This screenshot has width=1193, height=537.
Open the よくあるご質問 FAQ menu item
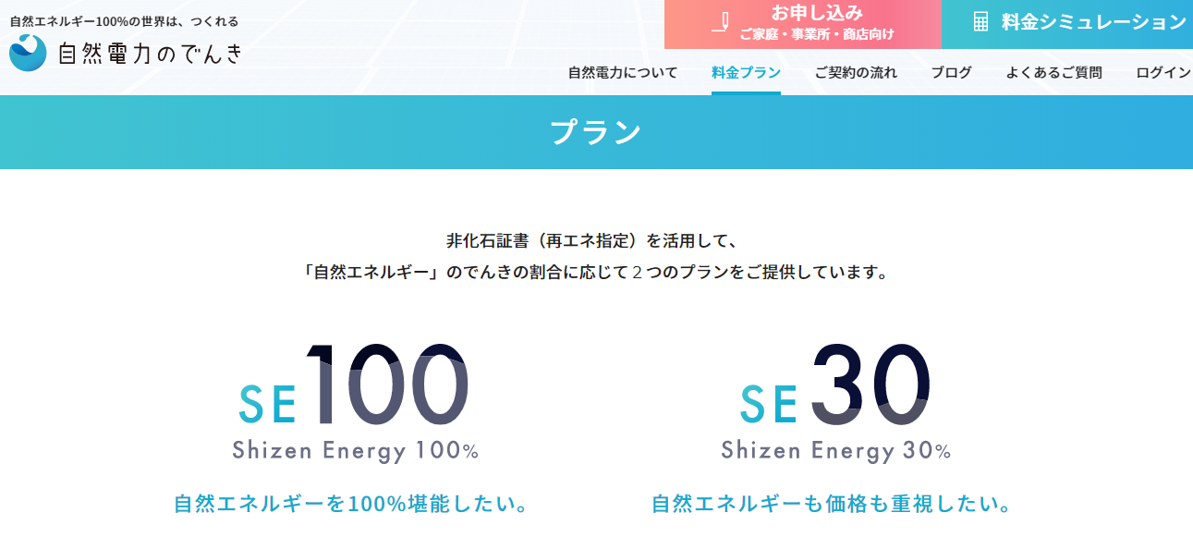pyautogui.click(x=1054, y=73)
